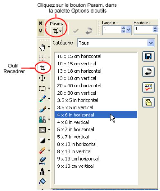This screenshot has height=191, width=160.
Task: Select the rectangular Selection tool
Action: coord(42,88)
